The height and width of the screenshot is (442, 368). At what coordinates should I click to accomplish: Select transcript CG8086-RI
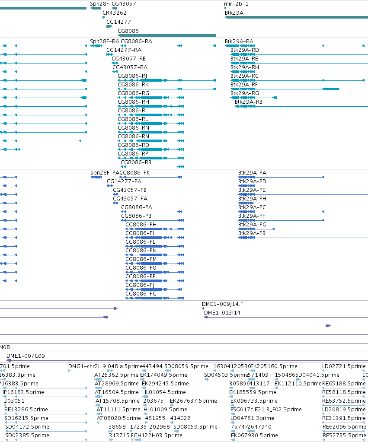132,111
